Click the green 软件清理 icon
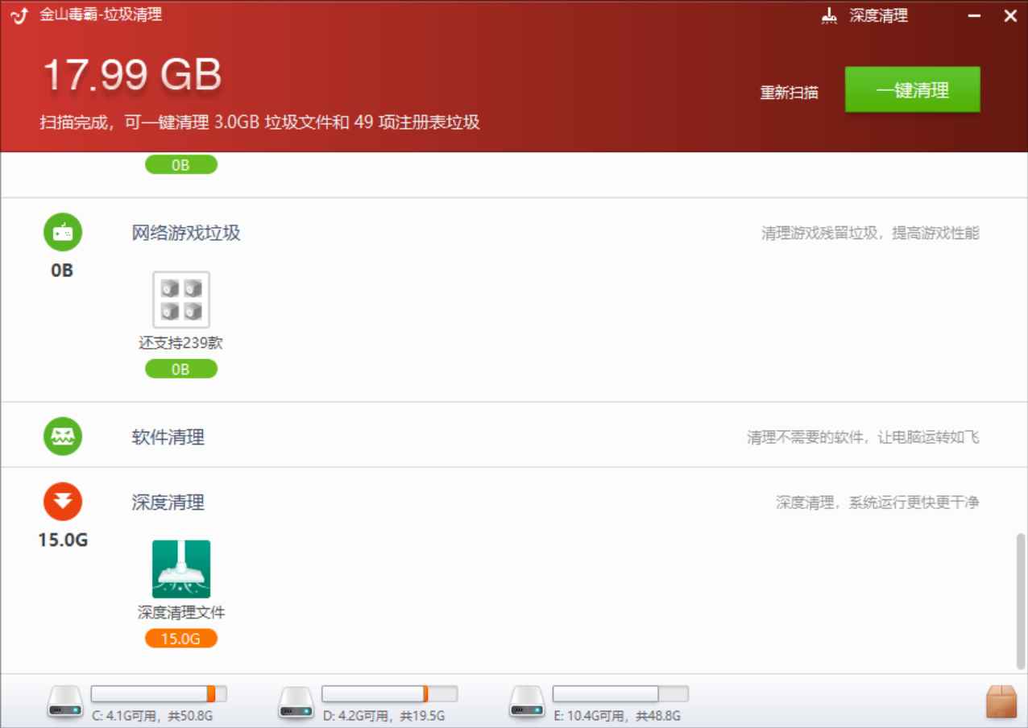This screenshot has height=728, width=1028. click(62, 436)
